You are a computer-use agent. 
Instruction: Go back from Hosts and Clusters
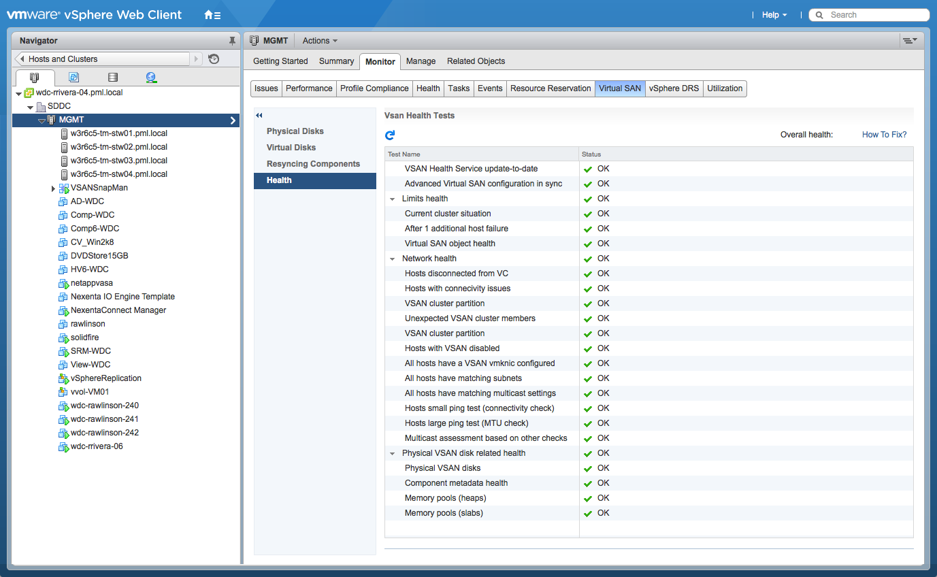click(21, 59)
